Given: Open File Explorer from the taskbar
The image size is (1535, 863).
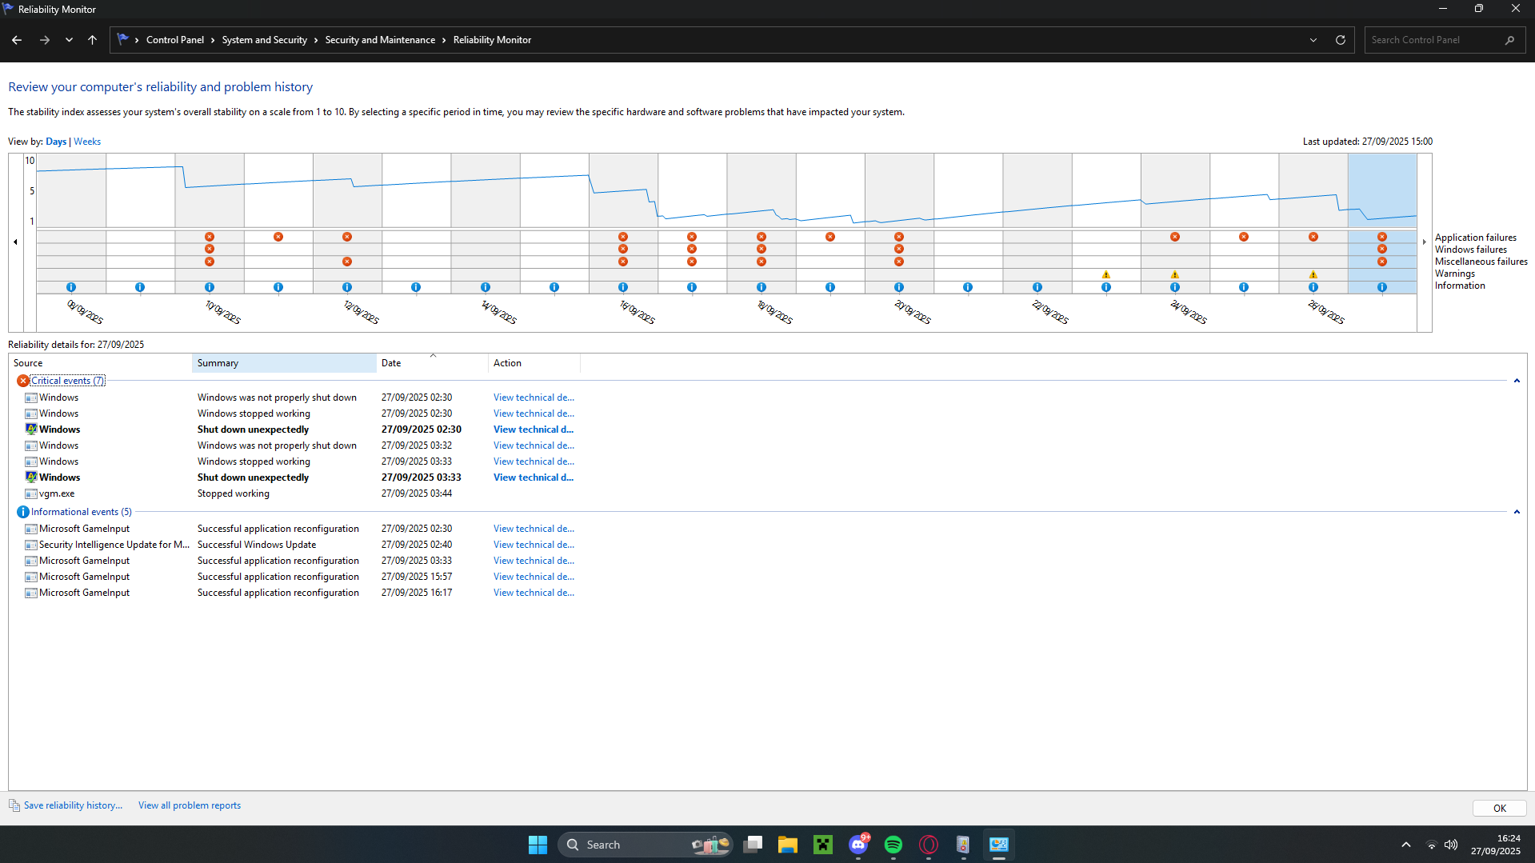Looking at the screenshot, I should coord(788,845).
